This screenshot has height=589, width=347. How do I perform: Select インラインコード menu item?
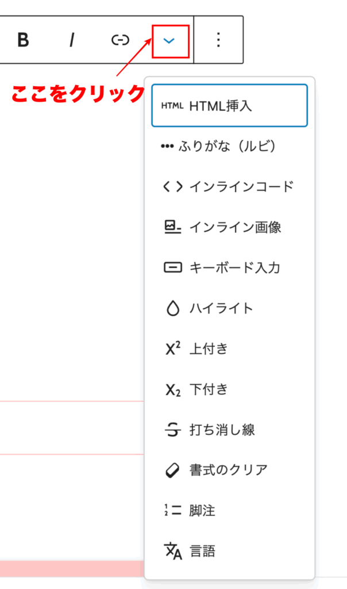tap(241, 186)
